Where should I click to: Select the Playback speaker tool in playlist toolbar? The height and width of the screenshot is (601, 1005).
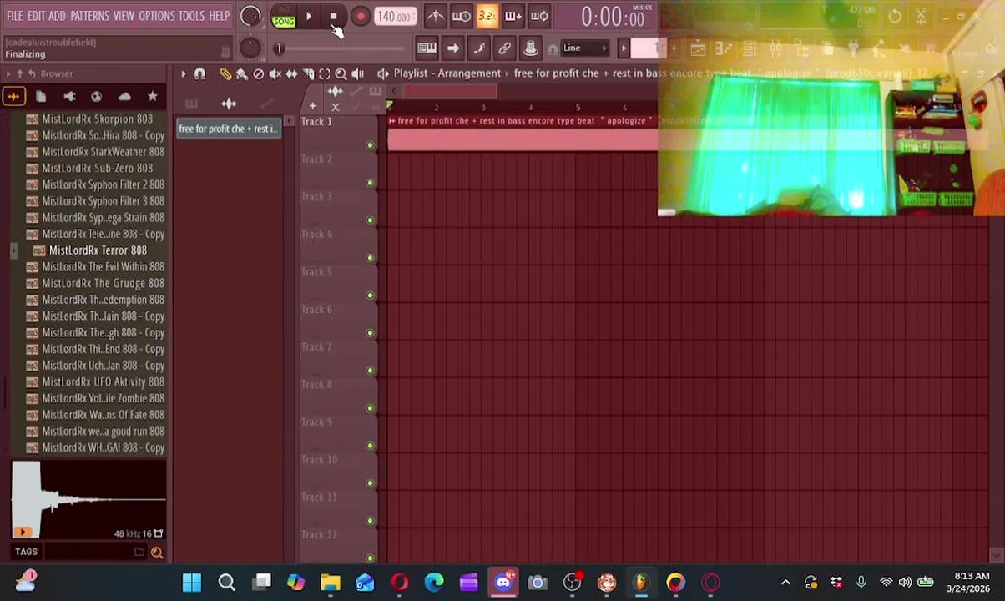coord(357,74)
